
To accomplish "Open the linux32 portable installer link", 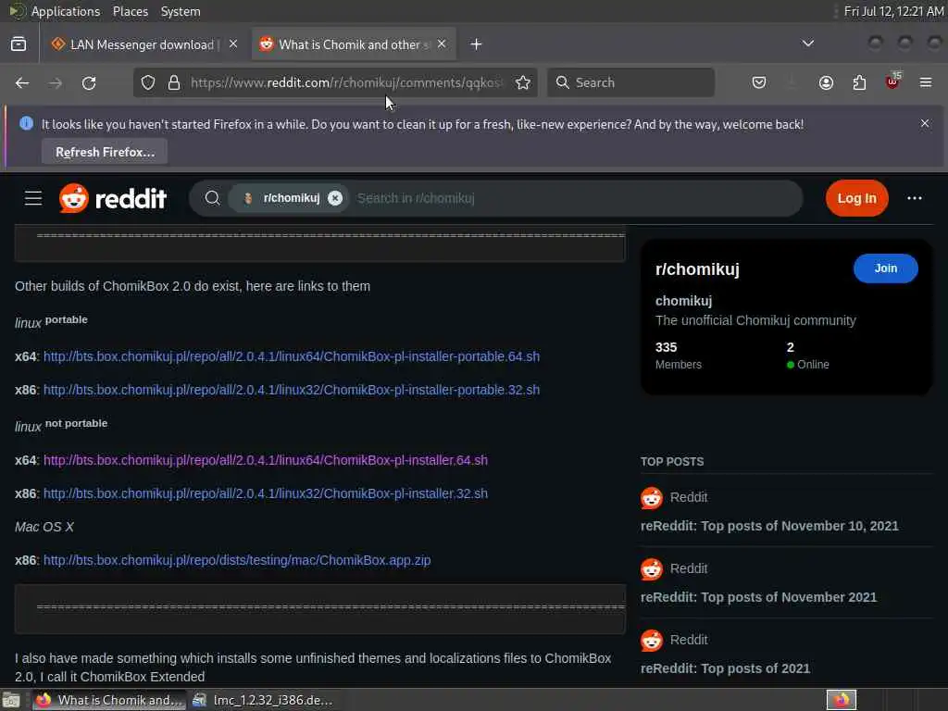I will pos(292,390).
